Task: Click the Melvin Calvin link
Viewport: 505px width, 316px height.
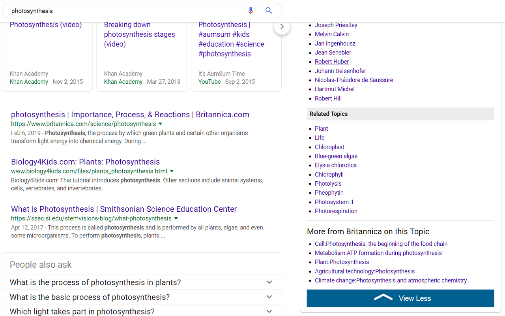Action: point(332,34)
